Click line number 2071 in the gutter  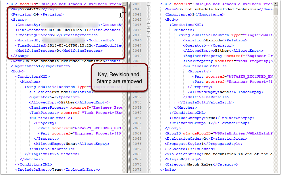[137, 170]
